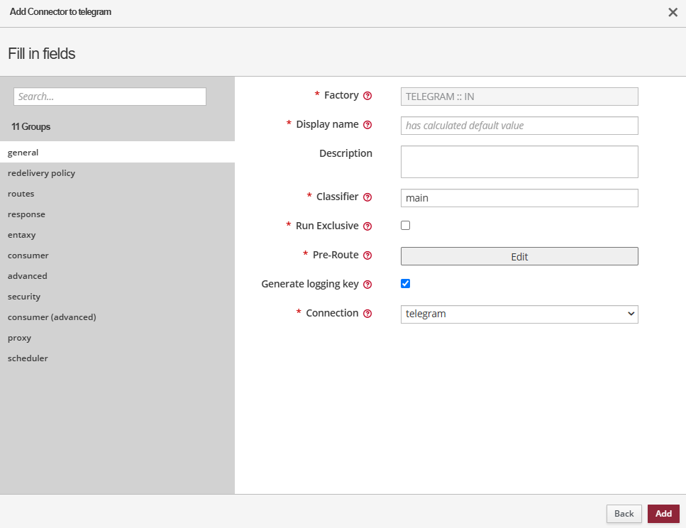Viewport: 686px width, 528px height.
Task: Close the Add Connector dialog
Action: [673, 12]
